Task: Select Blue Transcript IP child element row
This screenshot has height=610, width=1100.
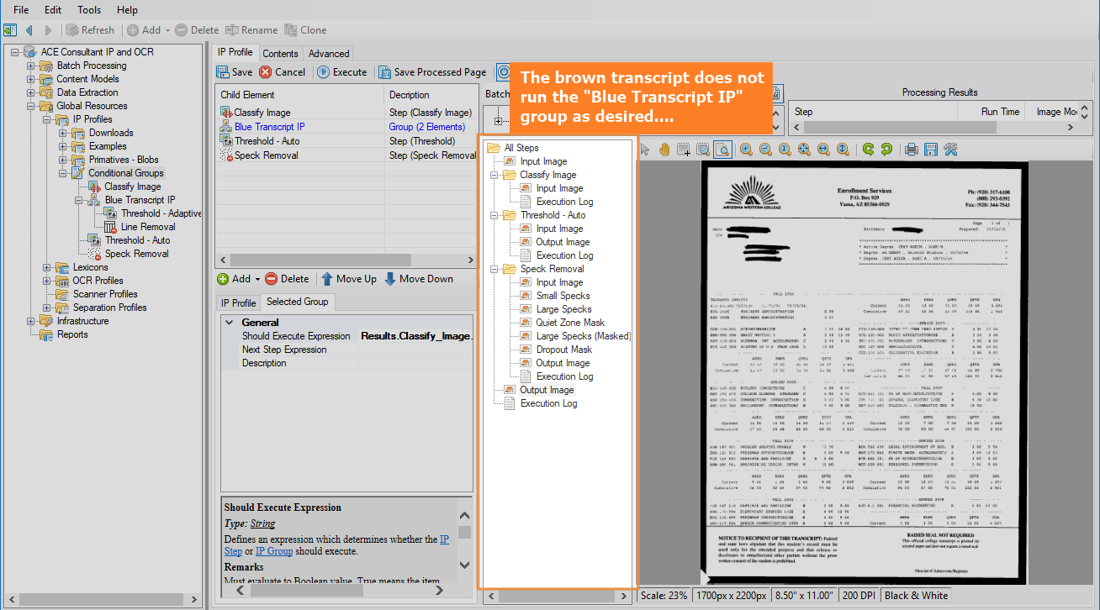Action: [x=346, y=127]
